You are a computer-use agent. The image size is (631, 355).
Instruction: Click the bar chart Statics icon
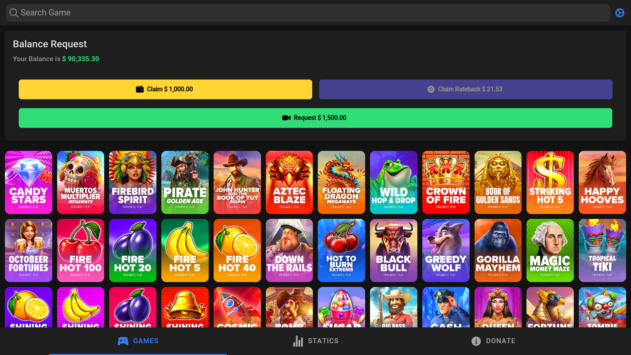click(x=298, y=341)
